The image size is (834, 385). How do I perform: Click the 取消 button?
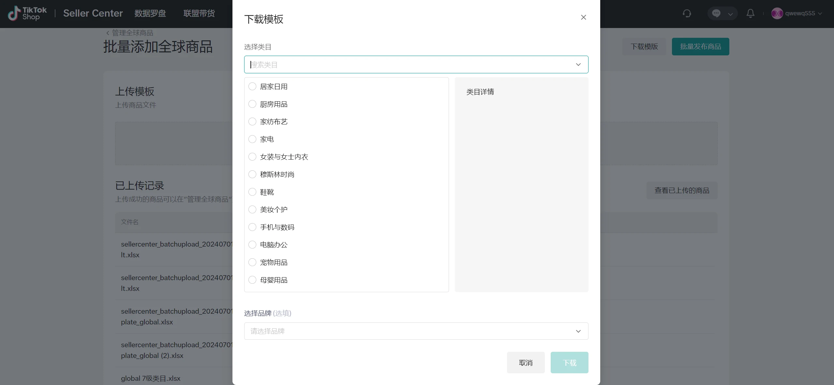coord(526,363)
